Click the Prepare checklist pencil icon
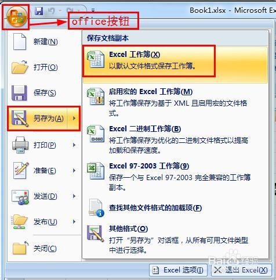Screen dimensions: 276x280 [x=20, y=170]
